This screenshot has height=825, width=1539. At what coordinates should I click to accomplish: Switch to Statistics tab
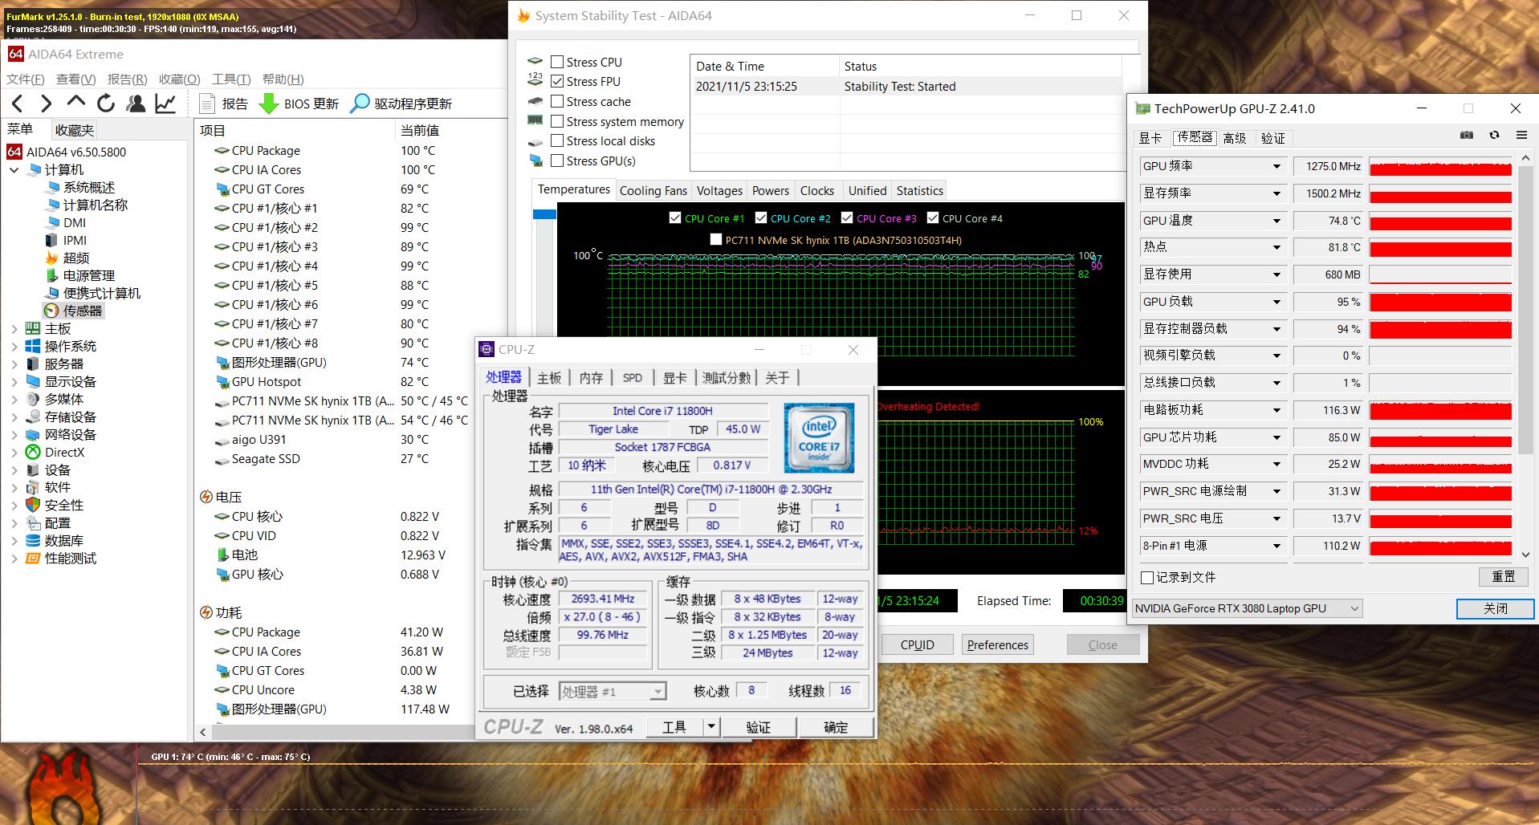[x=919, y=190]
